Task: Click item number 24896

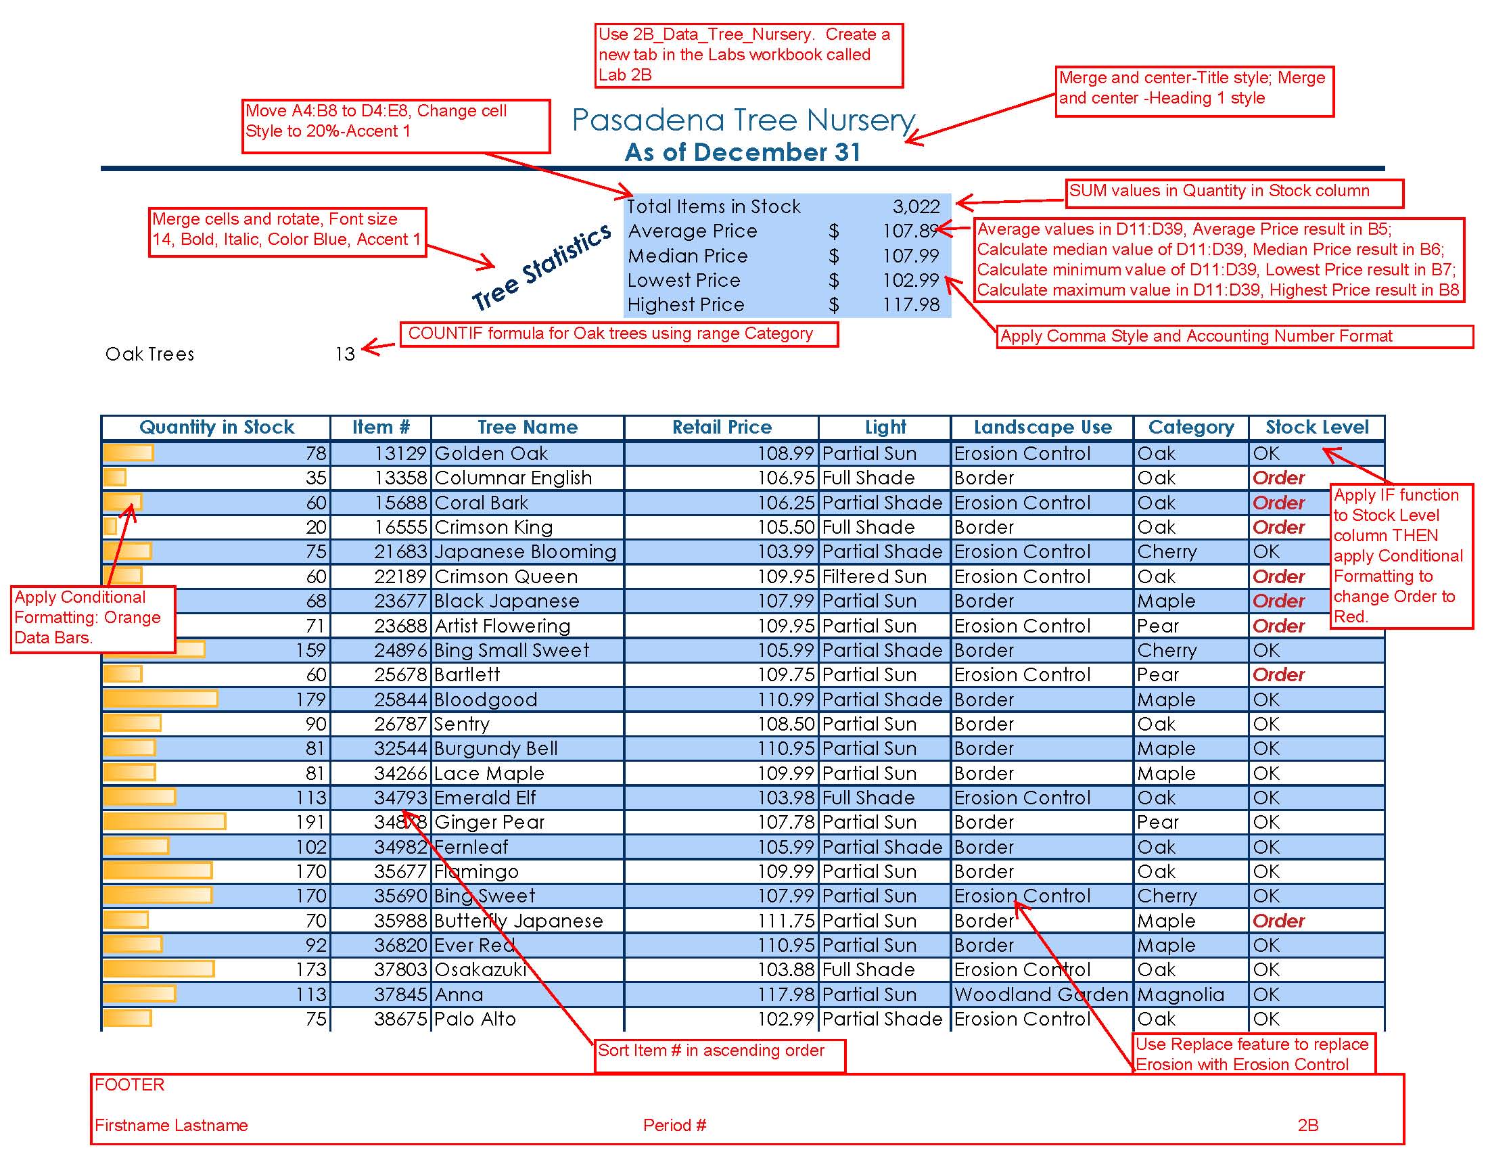Action: [x=381, y=650]
